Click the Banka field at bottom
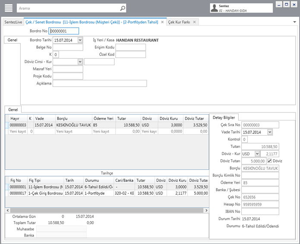The image size is (300, 244). pyautogui.click(x=61, y=235)
